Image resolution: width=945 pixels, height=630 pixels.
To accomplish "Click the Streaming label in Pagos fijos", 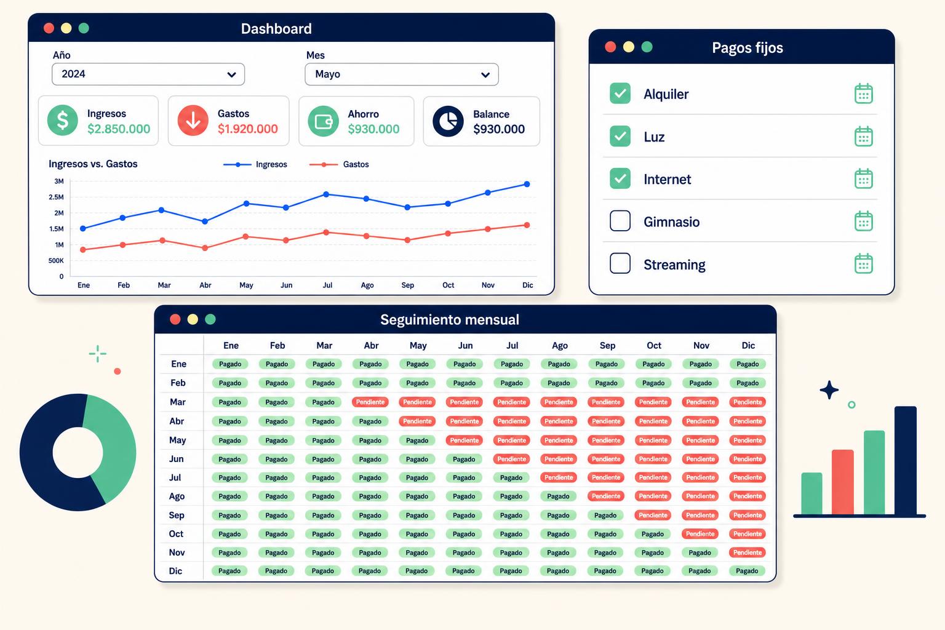I will (x=674, y=265).
